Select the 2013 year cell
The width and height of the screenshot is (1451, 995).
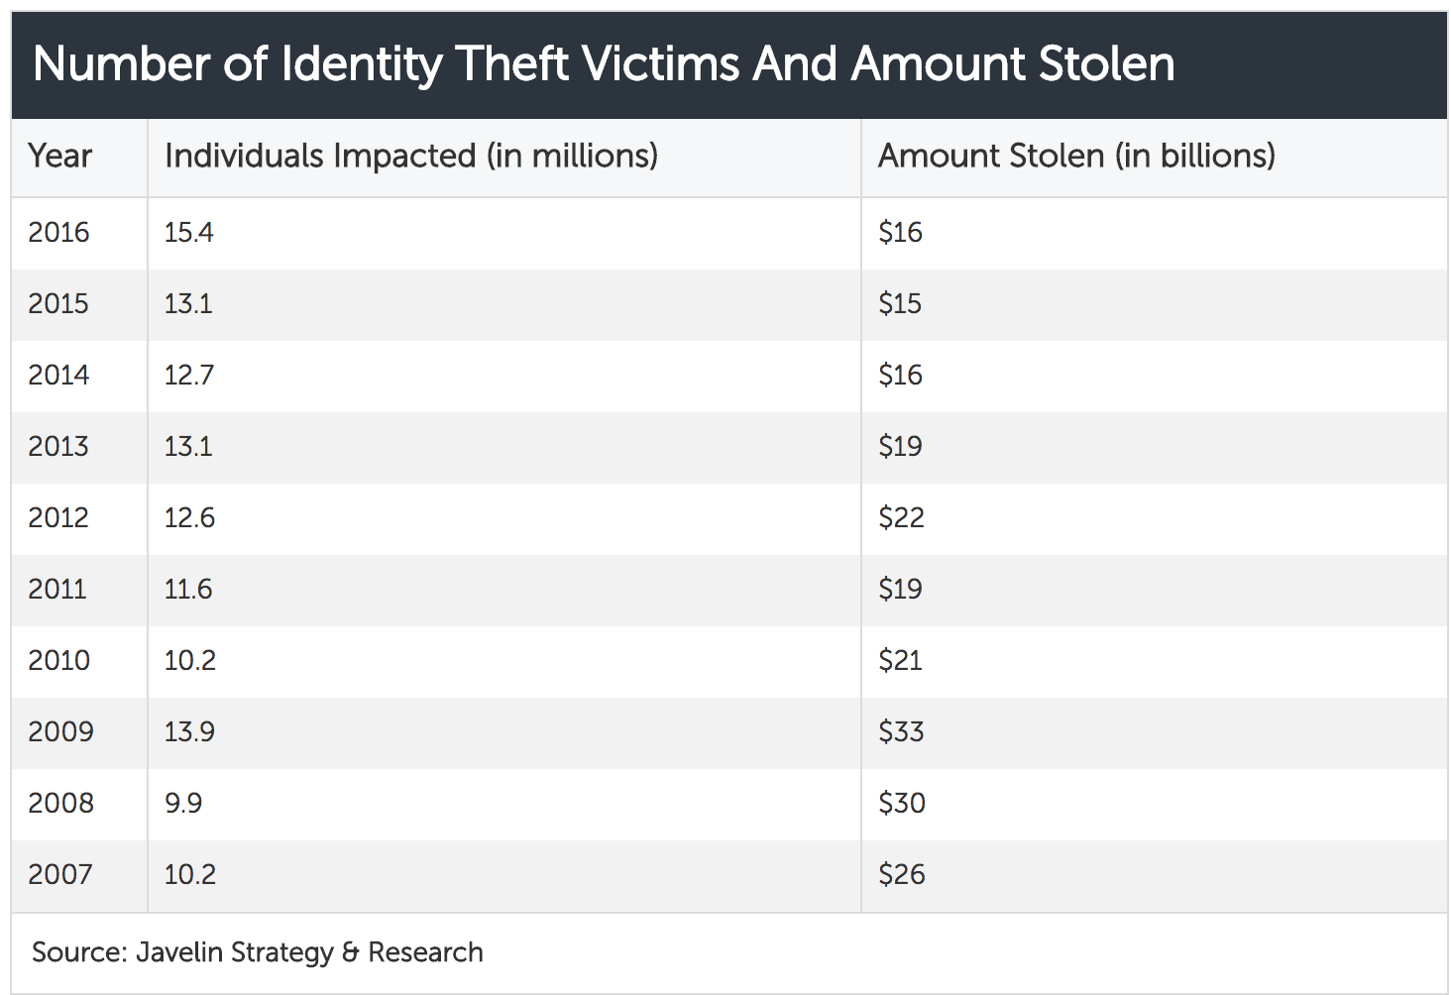(58, 446)
